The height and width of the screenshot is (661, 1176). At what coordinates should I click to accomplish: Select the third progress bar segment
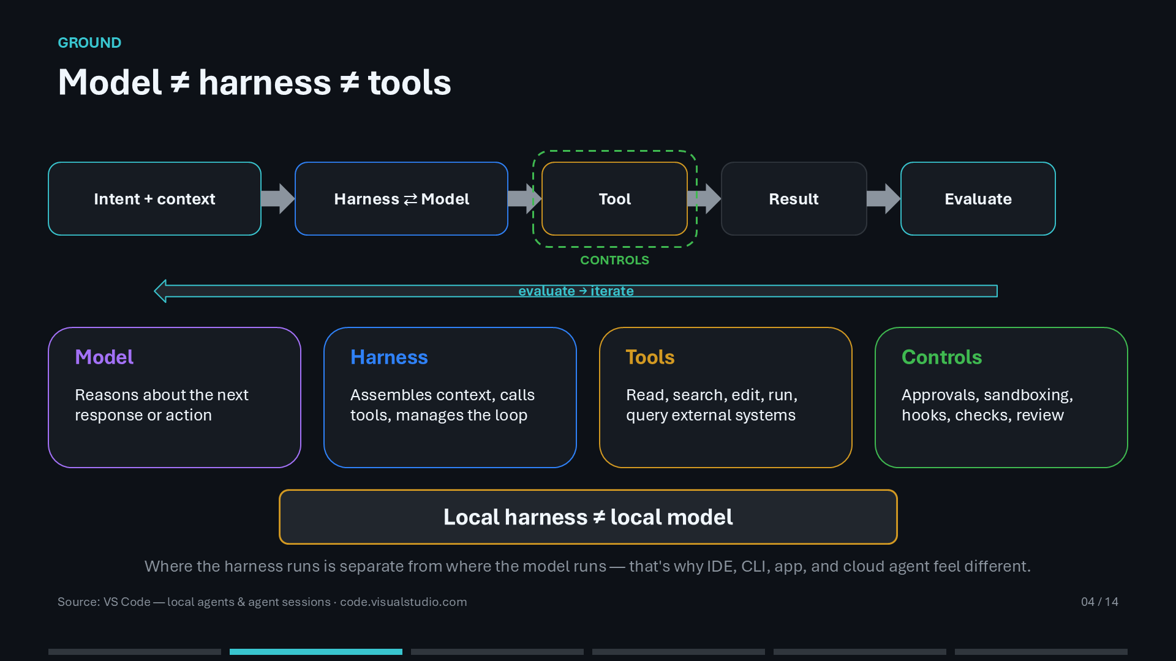497,652
